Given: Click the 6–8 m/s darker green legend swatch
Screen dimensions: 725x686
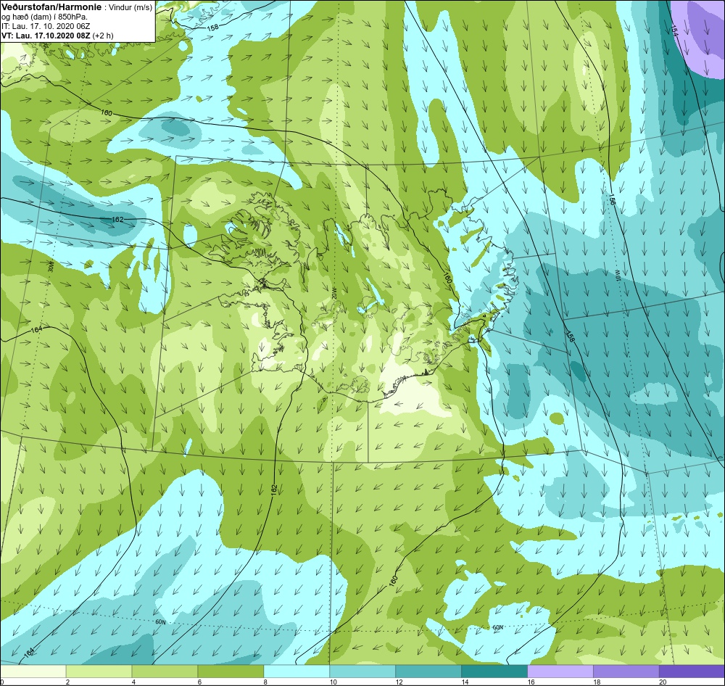Looking at the screenshot, I should [231, 671].
